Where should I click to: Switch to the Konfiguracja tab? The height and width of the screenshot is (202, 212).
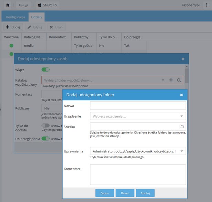(x=16, y=17)
